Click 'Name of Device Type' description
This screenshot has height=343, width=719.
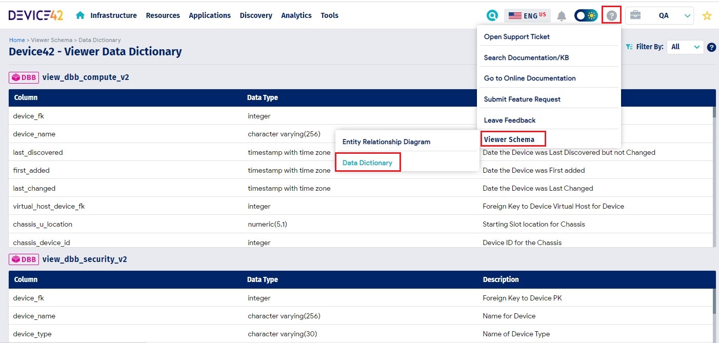(516, 334)
